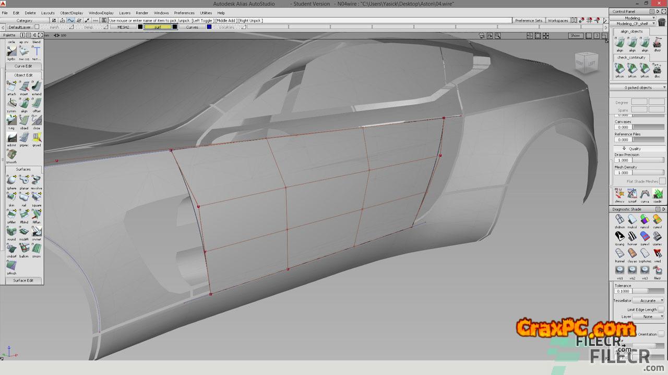Viewport: 668px width, 375px height.
Task: Click the text tool in the palette
Action: click(x=37, y=51)
